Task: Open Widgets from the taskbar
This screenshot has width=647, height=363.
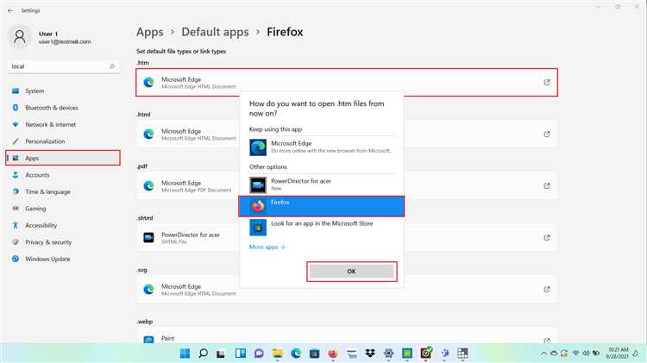Action: [241, 354]
